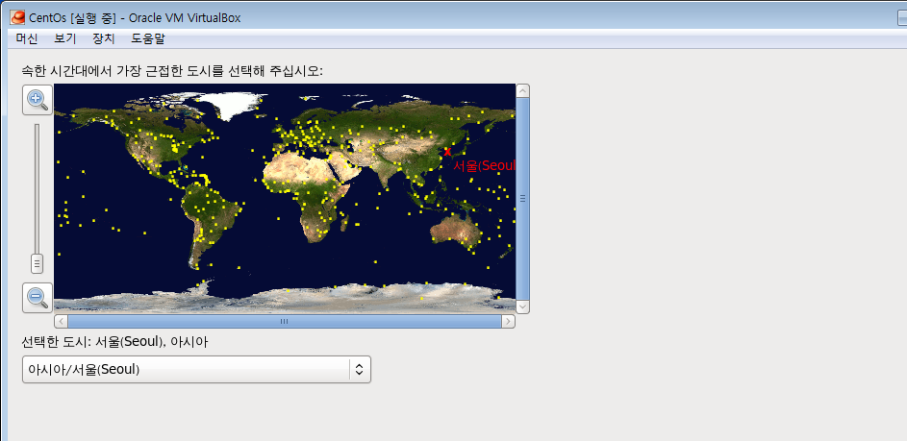The image size is (907, 441).
Task: Click the zoom out magnifier button
Action: coord(38,298)
